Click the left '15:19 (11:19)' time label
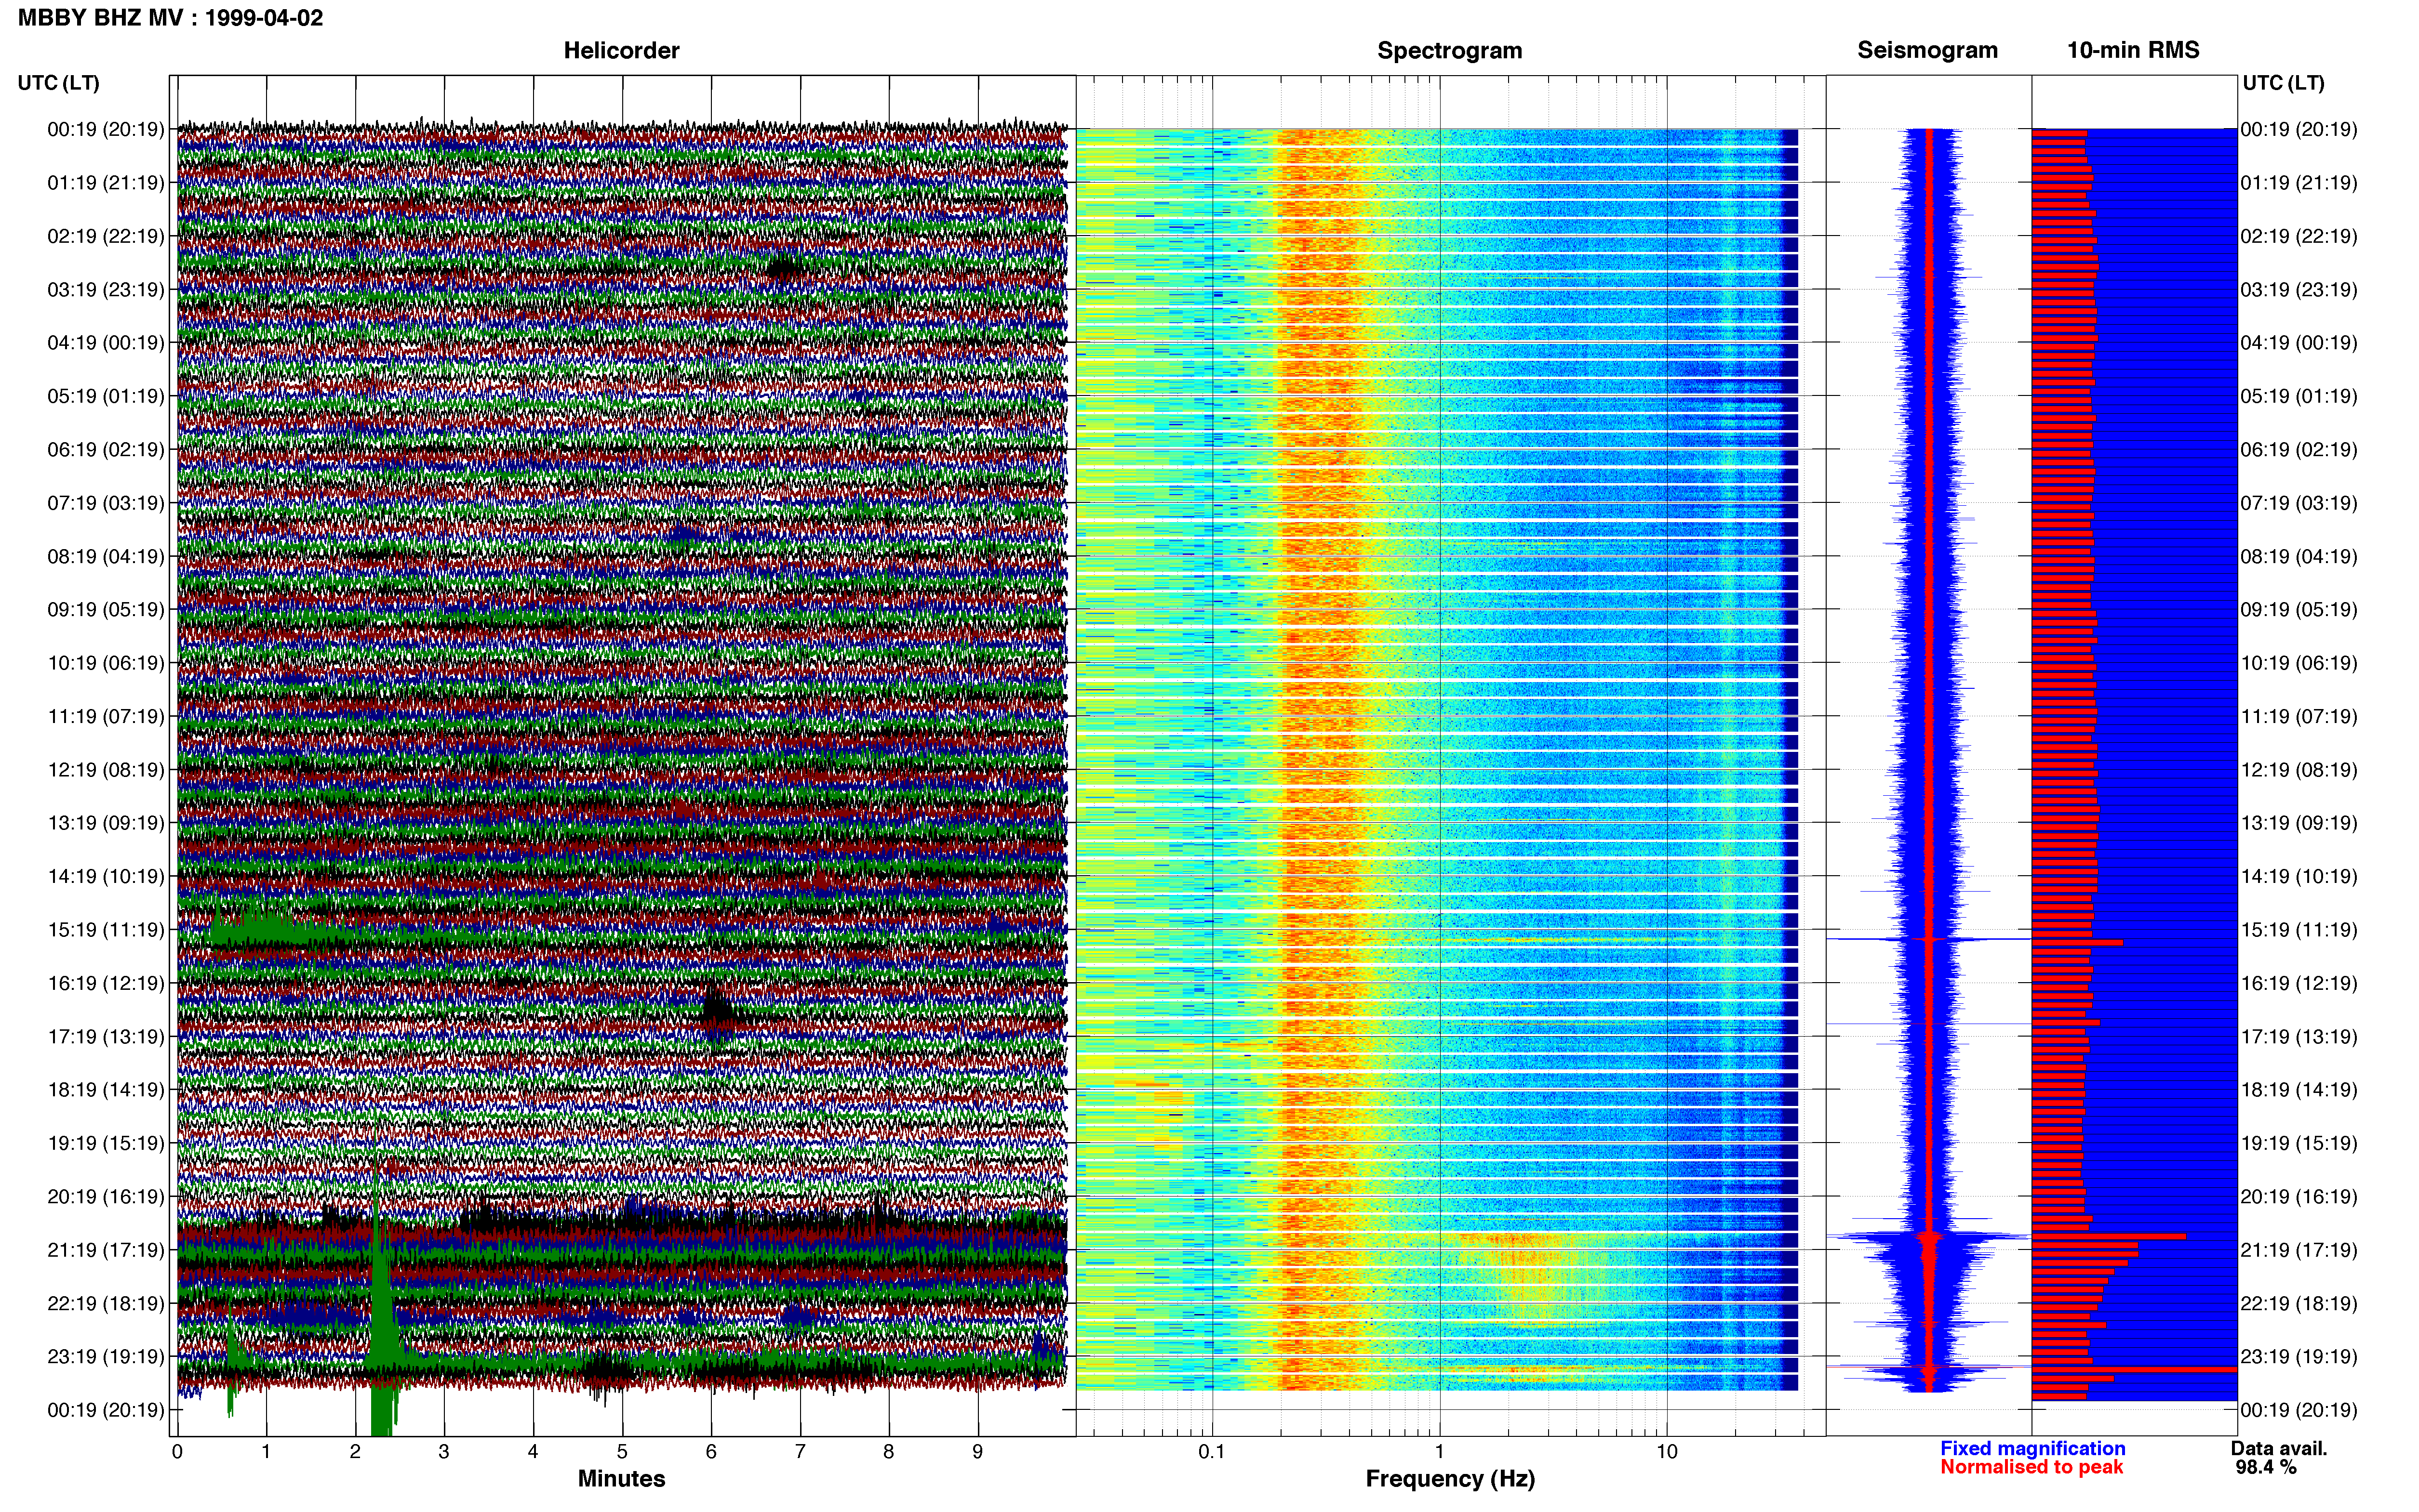The width and height of the screenshot is (2419, 1512). [x=105, y=930]
